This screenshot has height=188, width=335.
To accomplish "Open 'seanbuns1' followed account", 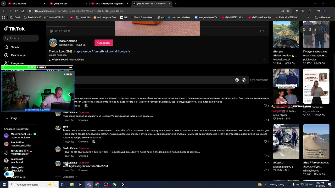I will 14,161.
